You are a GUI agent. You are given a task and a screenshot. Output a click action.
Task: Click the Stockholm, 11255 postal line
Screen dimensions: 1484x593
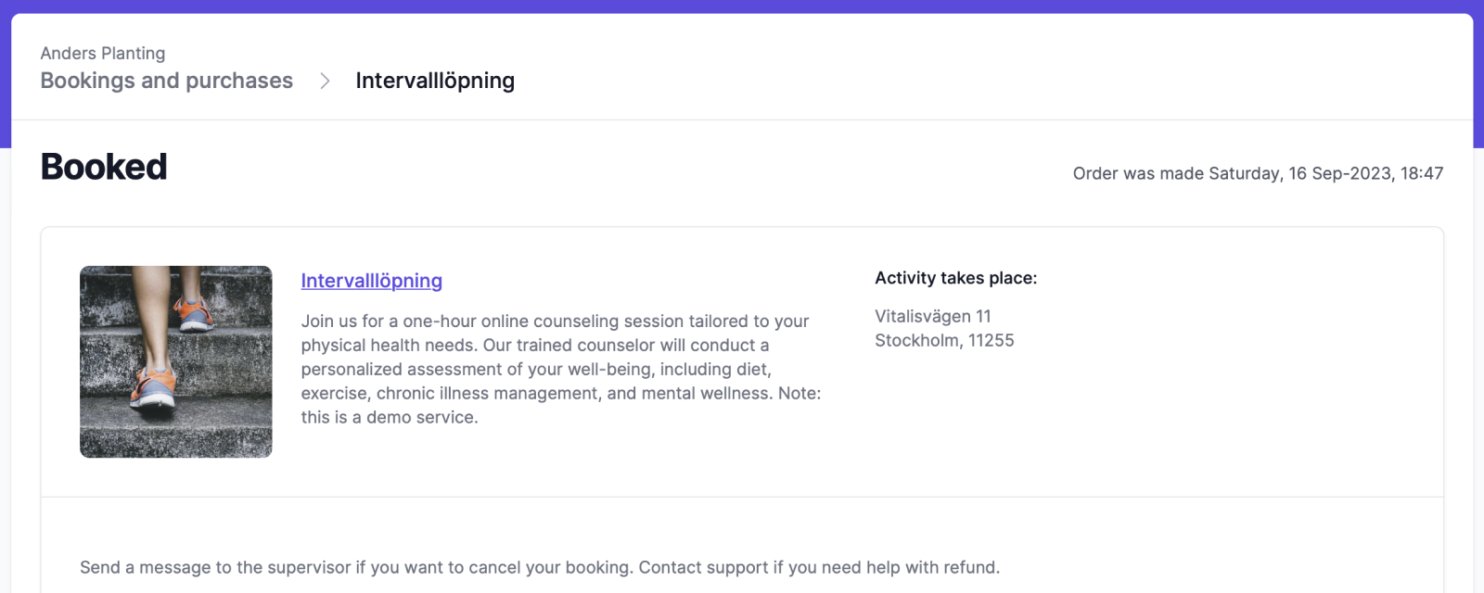pos(944,340)
